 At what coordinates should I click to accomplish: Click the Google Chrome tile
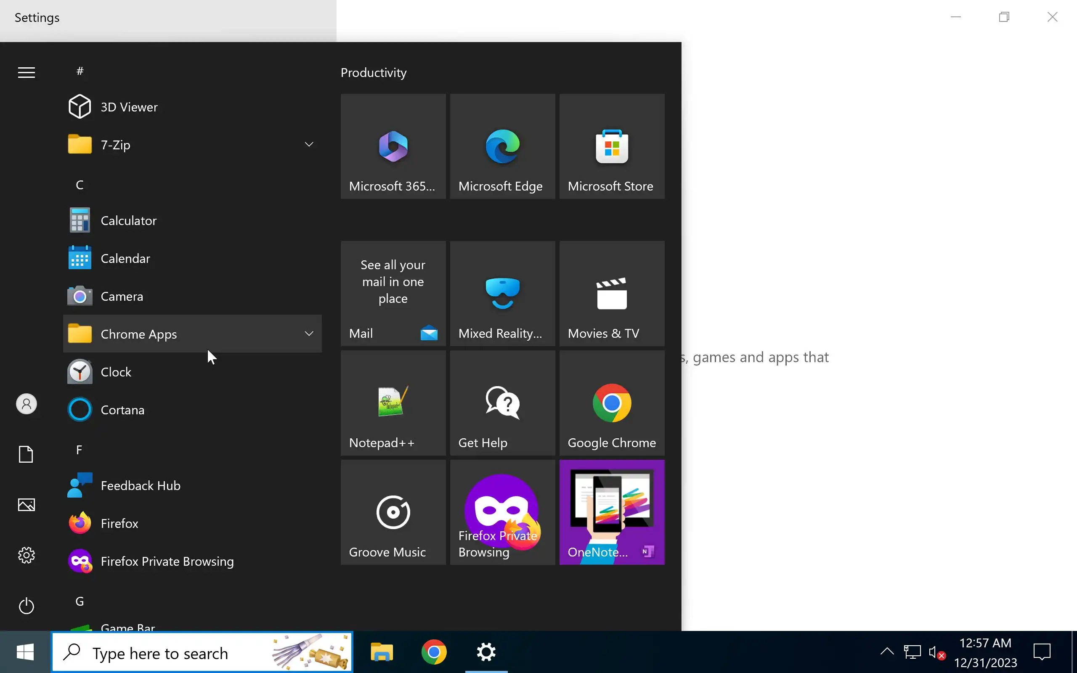click(x=611, y=403)
